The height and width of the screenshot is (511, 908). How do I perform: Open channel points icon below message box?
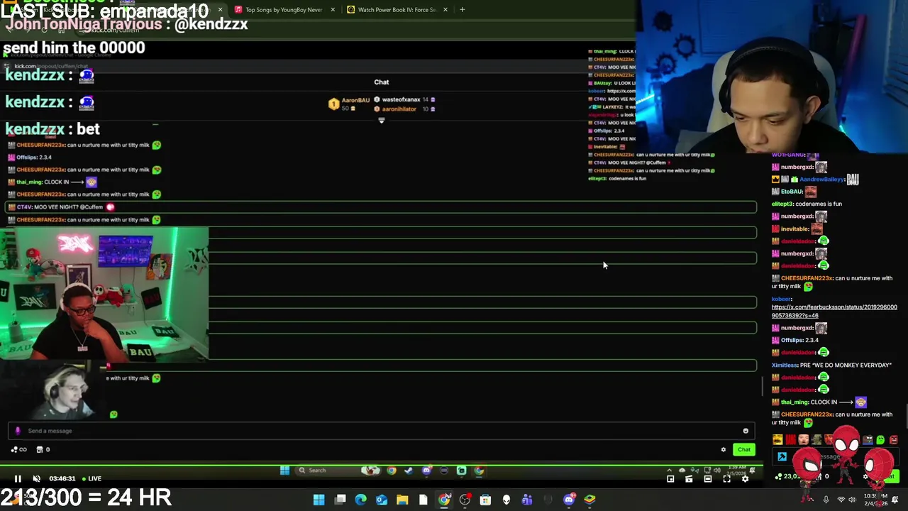18,449
